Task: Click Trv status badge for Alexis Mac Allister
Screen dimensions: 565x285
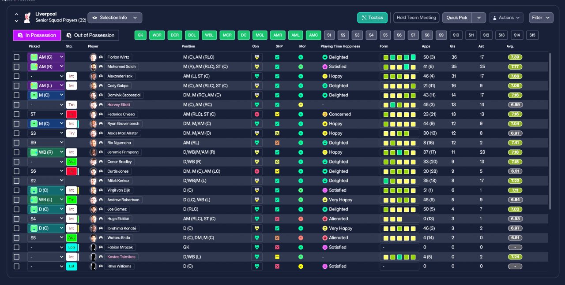Action: click(x=72, y=133)
